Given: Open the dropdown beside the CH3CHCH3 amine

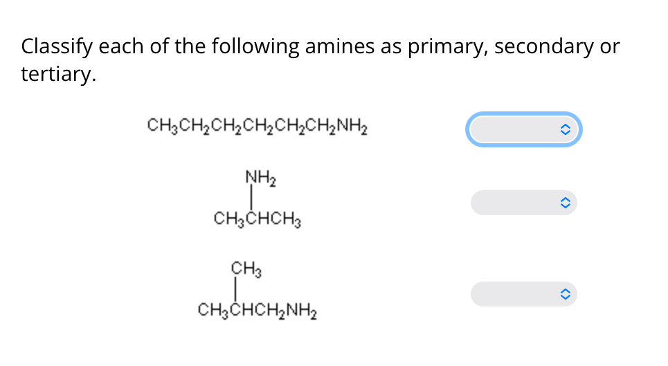Looking at the screenshot, I should tap(523, 203).
